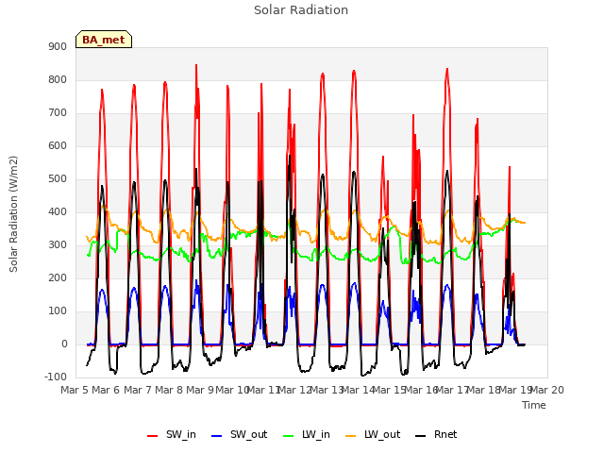Click the LW_in legend label
The width and height of the screenshot is (604, 453).
pyautogui.click(x=316, y=434)
